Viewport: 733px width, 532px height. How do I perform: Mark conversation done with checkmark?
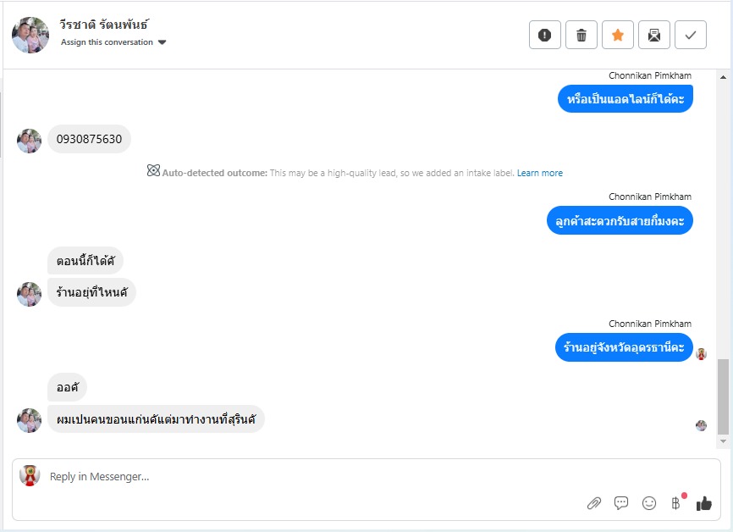click(691, 35)
